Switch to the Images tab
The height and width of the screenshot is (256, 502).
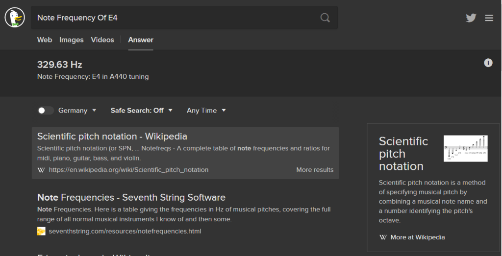[71, 40]
